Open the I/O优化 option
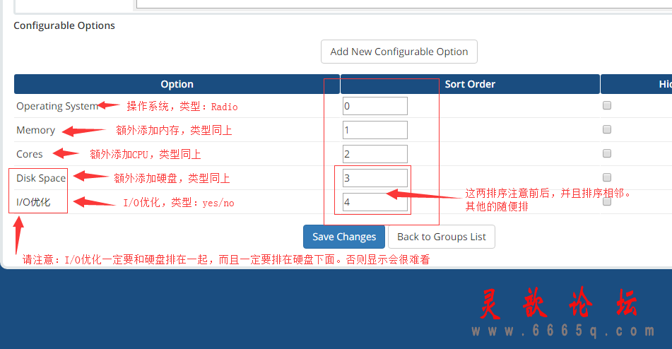Screen dimensions: 672x349 33,202
